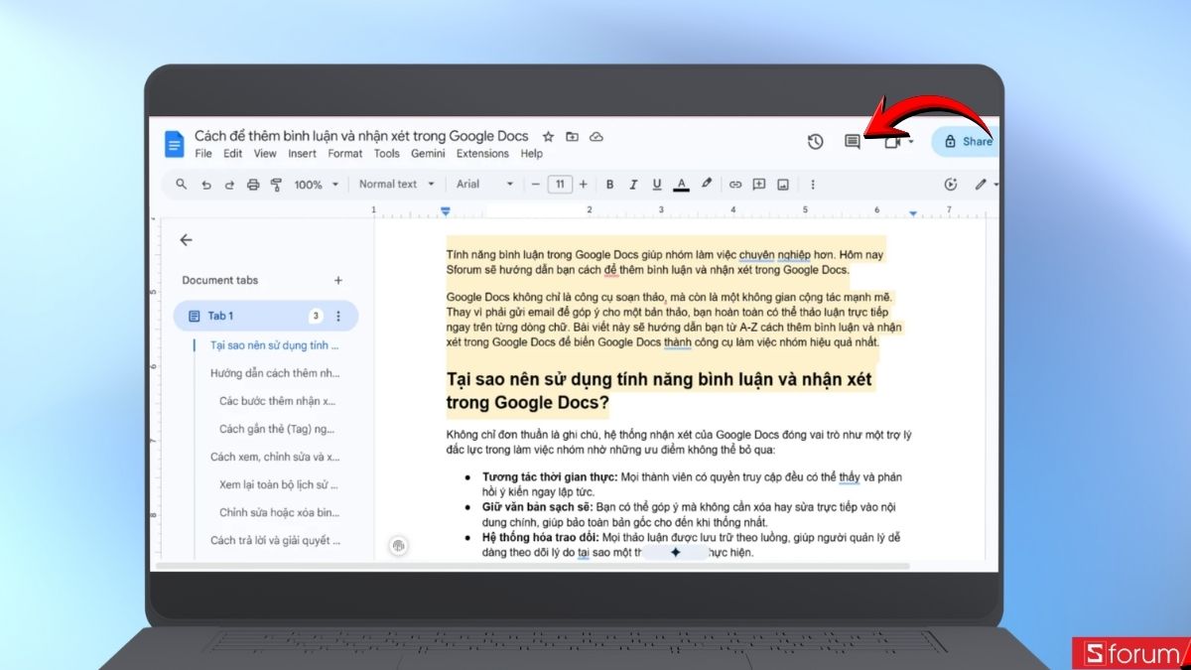1191x670 pixels.
Task: Star the document
Action: (x=548, y=136)
